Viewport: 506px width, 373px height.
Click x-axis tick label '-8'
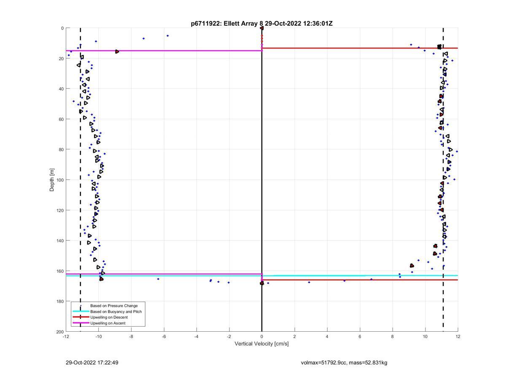click(131, 336)
